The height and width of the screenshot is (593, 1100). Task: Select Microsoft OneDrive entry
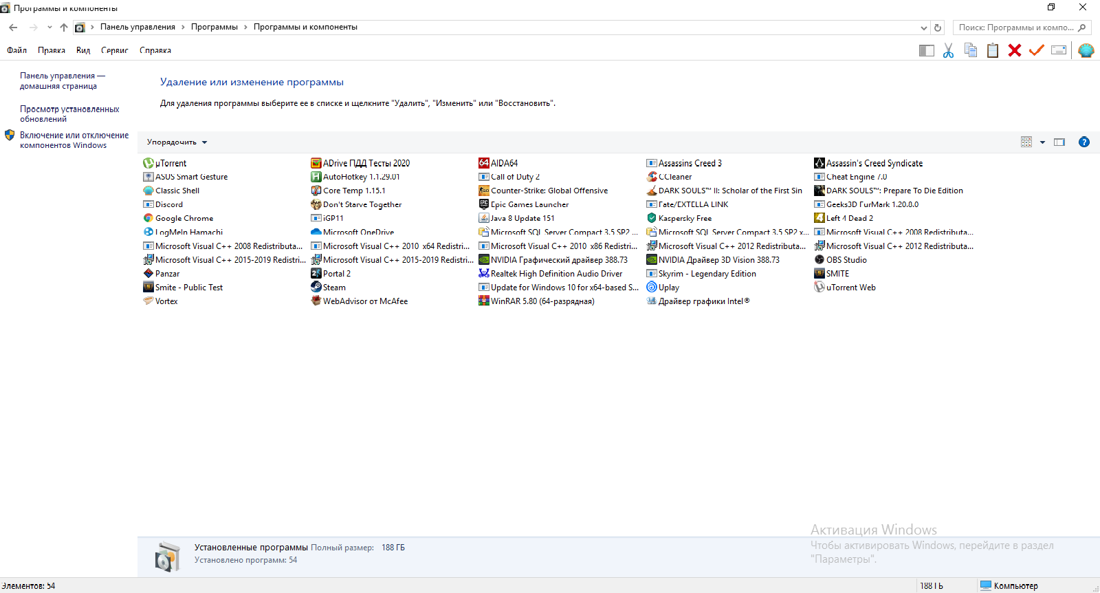point(353,232)
